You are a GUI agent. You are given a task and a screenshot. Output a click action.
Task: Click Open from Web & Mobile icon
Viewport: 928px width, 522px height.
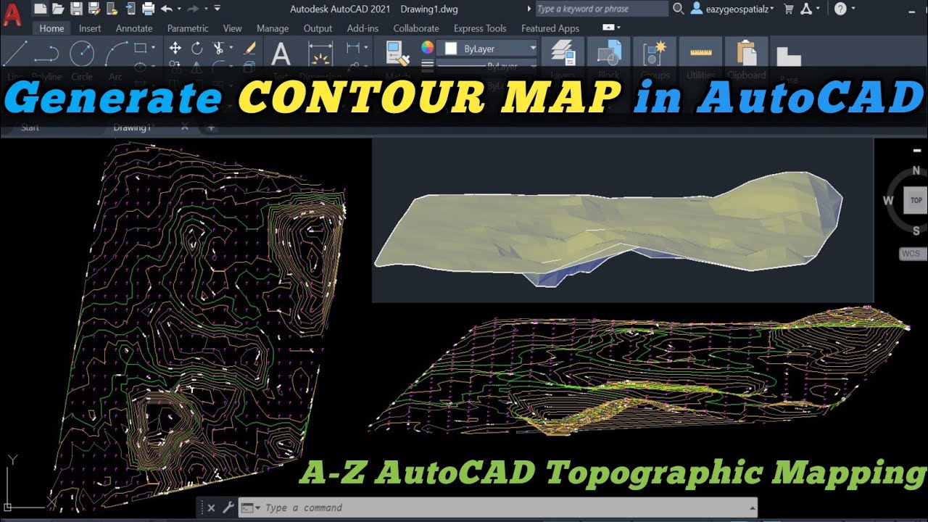click(112, 9)
